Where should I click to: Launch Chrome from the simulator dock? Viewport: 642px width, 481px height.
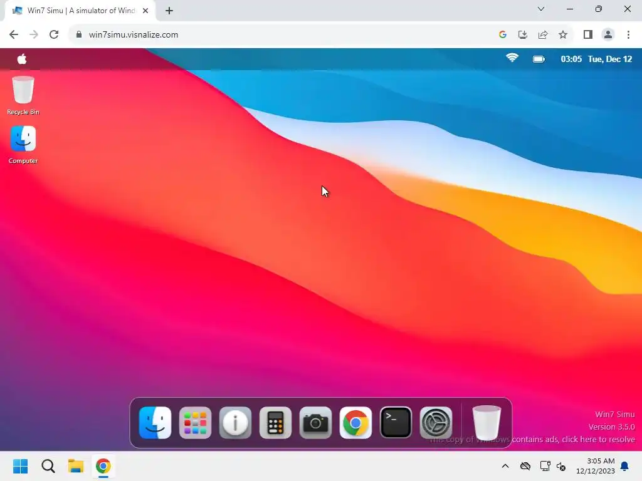[355, 423]
